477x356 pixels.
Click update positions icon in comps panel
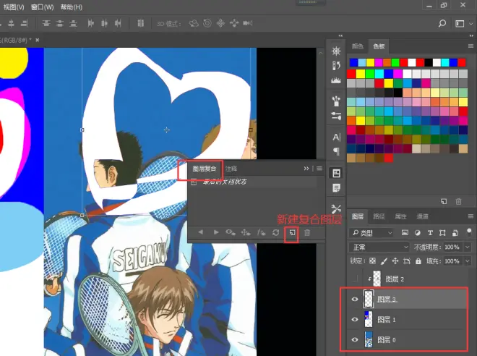[246, 233]
